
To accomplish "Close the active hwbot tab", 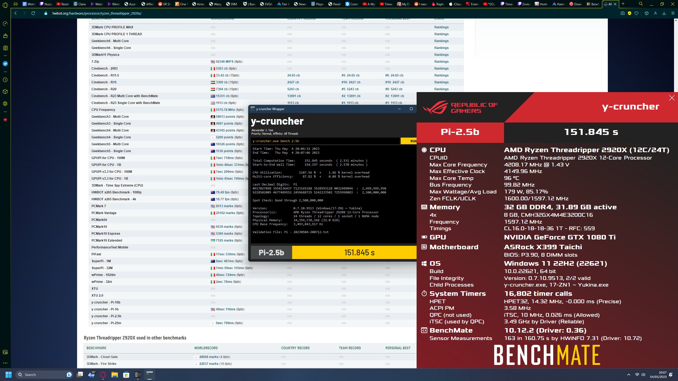I will (615, 4).
